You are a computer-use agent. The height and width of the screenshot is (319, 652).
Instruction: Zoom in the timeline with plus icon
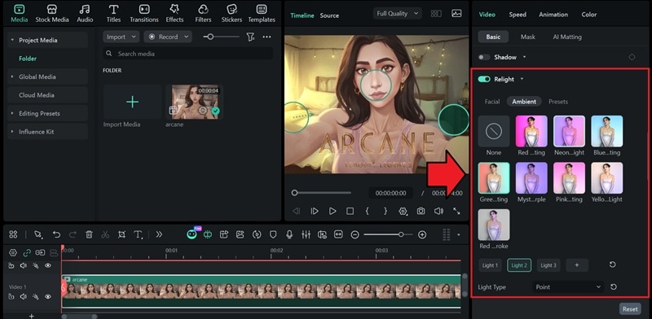(422, 234)
